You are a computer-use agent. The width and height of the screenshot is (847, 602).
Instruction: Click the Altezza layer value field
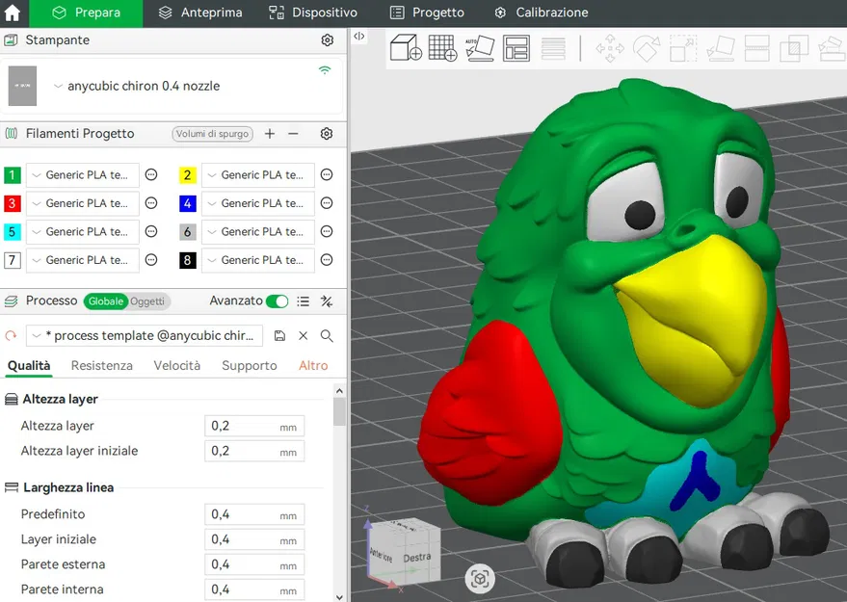pos(251,426)
